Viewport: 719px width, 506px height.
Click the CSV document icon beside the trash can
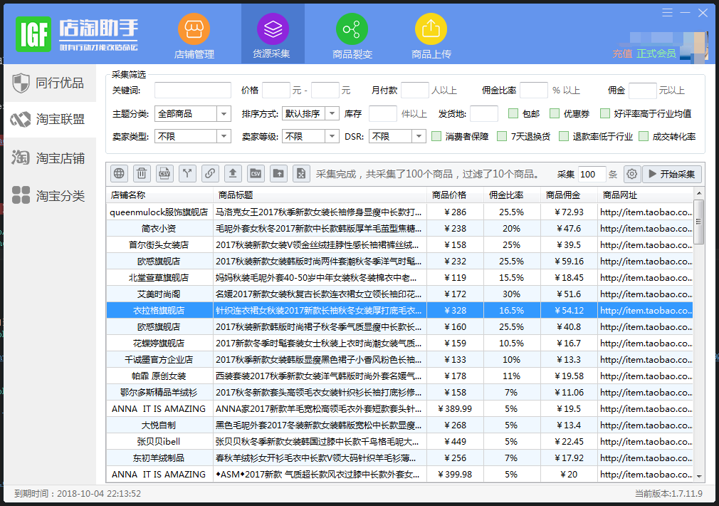coord(164,174)
